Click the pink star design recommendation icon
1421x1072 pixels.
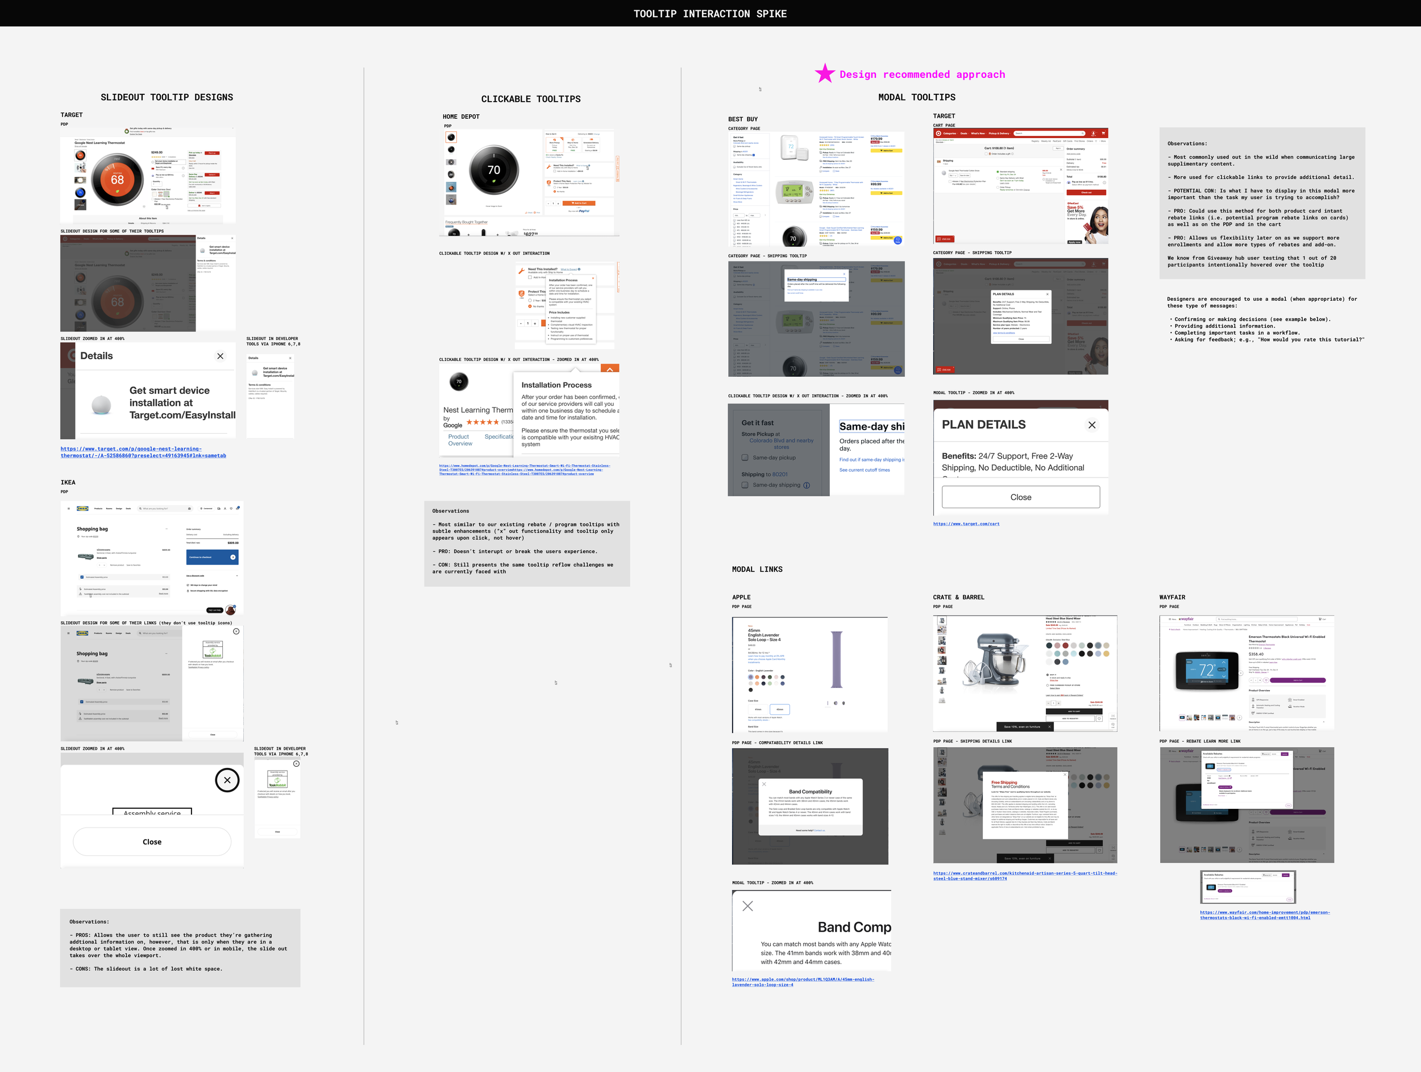click(x=824, y=73)
